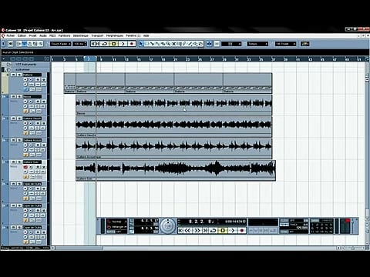Toggle Autoscroll button in toolbar
The height and width of the screenshot is (277, 370).
click(x=209, y=44)
